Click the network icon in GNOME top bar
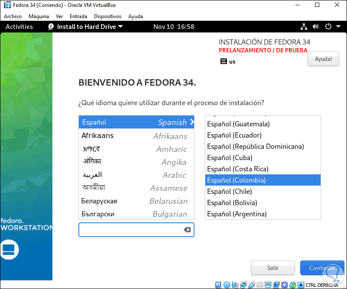 pyautogui.click(x=304, y=26)
